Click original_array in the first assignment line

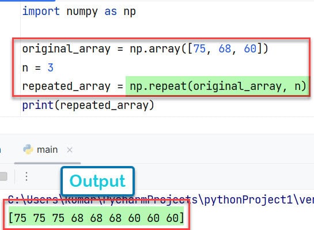click(x=66, y=49)
